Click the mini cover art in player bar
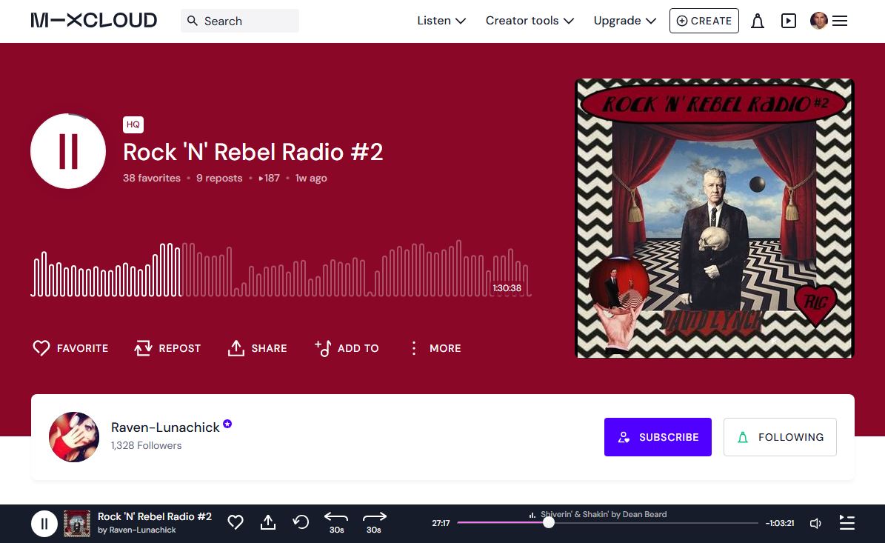The width and height of the screenshot is (885, 543). [77, 523]
